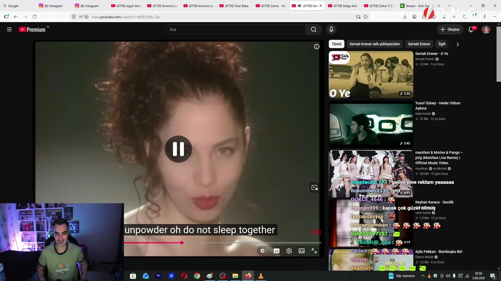Toggle the autoplay switch in player

coord(263,251)
